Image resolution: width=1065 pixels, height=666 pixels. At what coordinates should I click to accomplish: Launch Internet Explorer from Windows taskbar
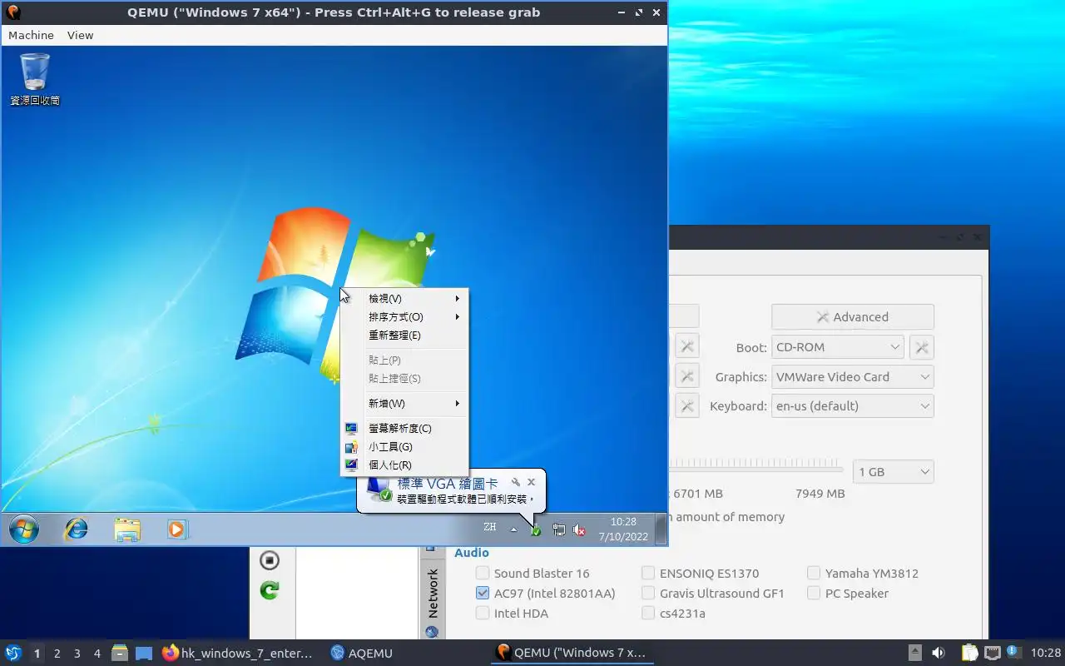pos(77,529)
